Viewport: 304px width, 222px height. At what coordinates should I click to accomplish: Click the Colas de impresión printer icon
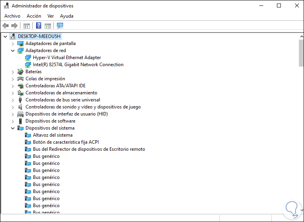tap(20, 79)
